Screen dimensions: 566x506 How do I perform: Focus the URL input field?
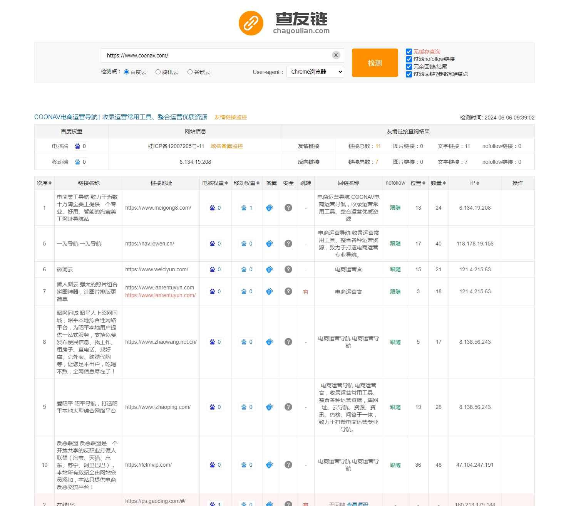223,55
